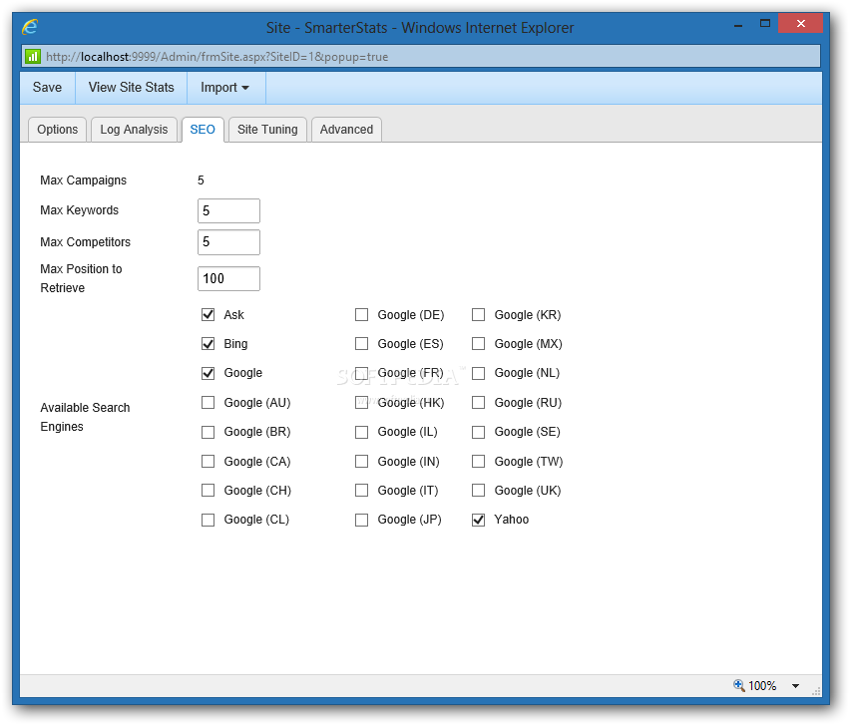
Task: Go to the Advanced tab
Action: 346,130
